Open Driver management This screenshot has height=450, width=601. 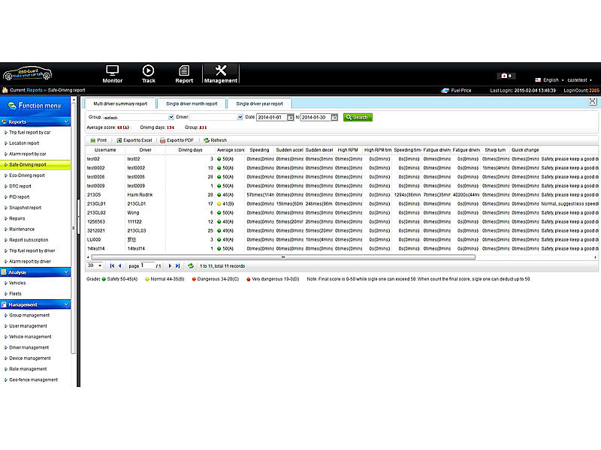pyautogui.click(x=29, y=347)
